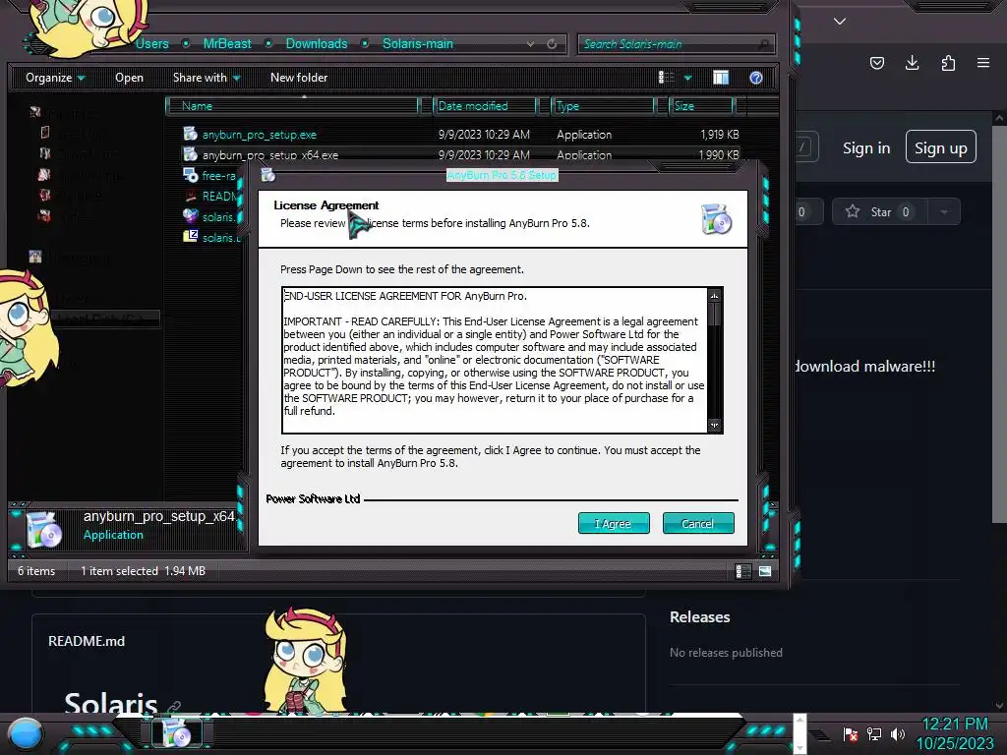Click AnyBurn disc icon in setup header

[x=717, y=219]
